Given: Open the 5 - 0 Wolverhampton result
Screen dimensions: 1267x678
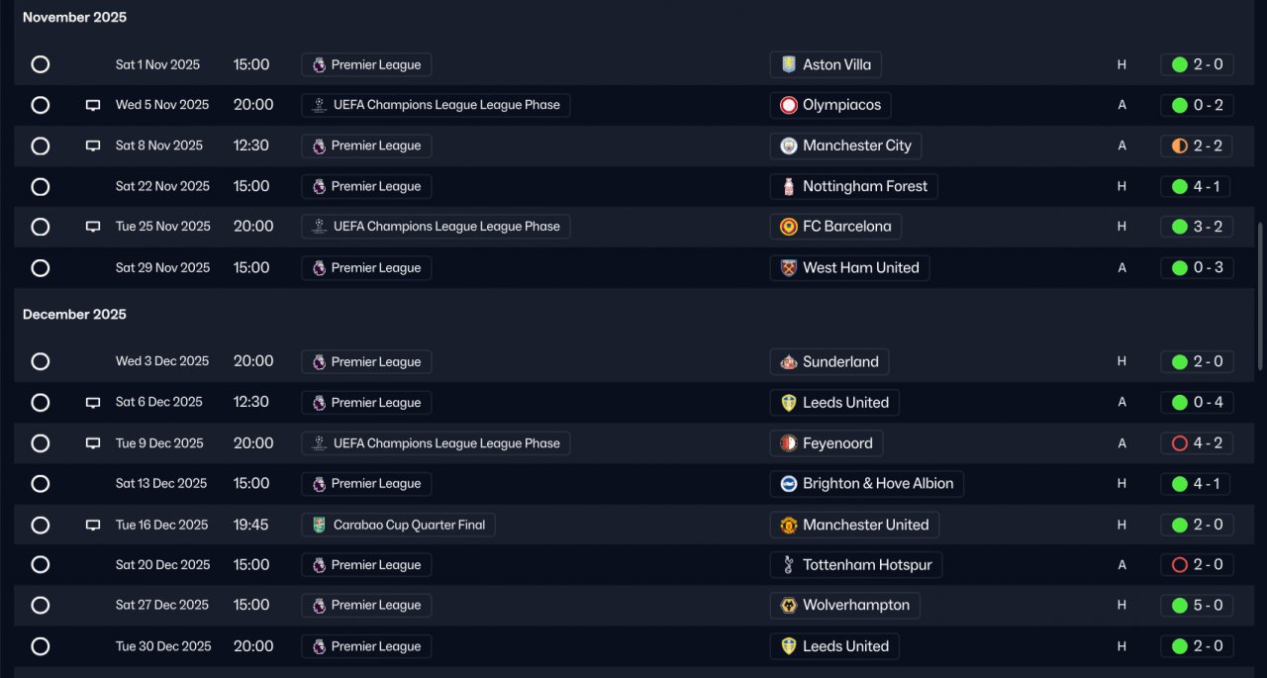Looking at the screenshot, I should (1197, 606).
